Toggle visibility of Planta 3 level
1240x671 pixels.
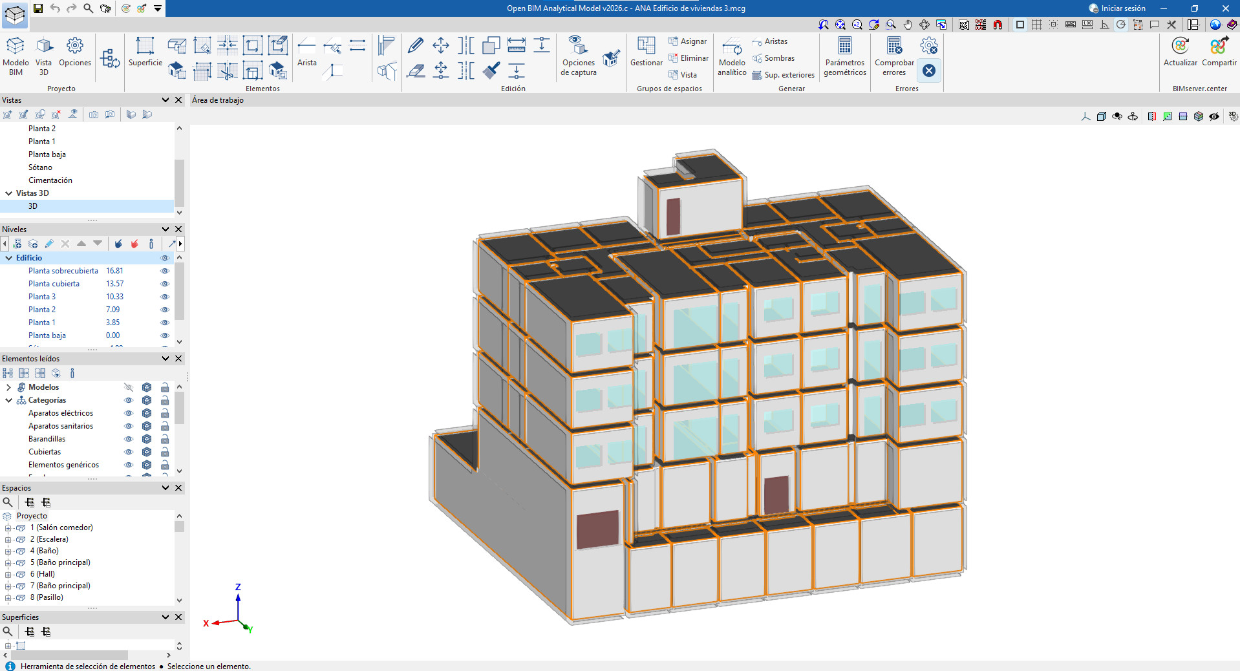click(x=164, y=297)
